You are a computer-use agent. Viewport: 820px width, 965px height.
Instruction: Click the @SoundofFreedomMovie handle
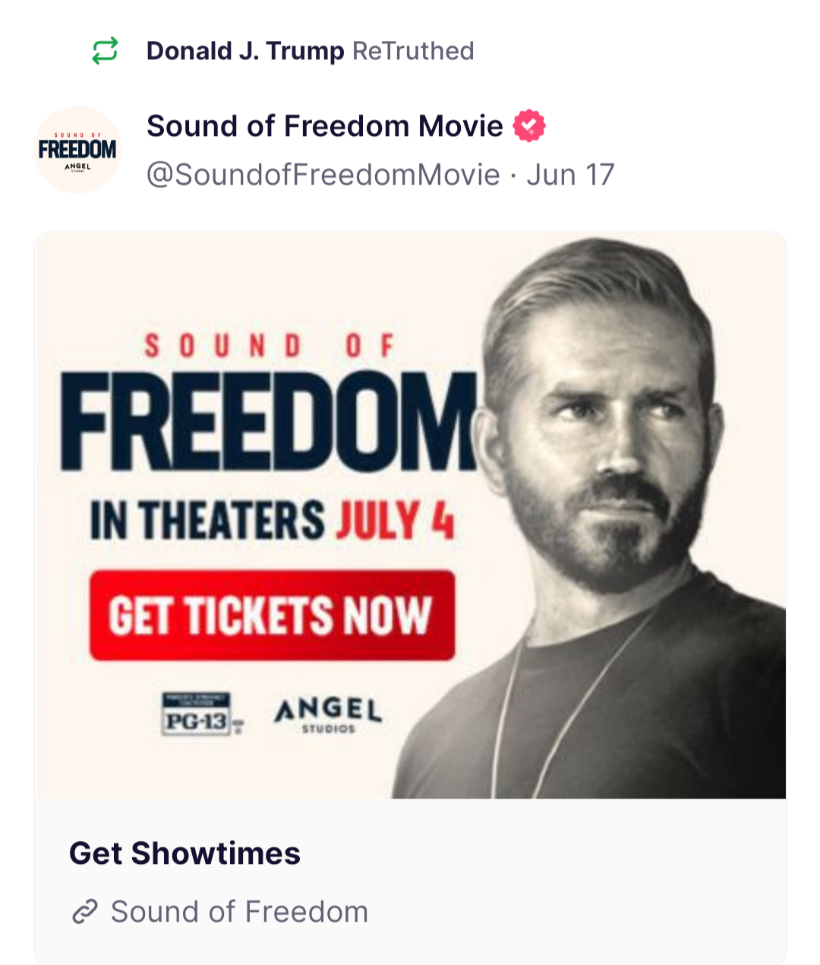pyautogui.click(x=323, y=175)
